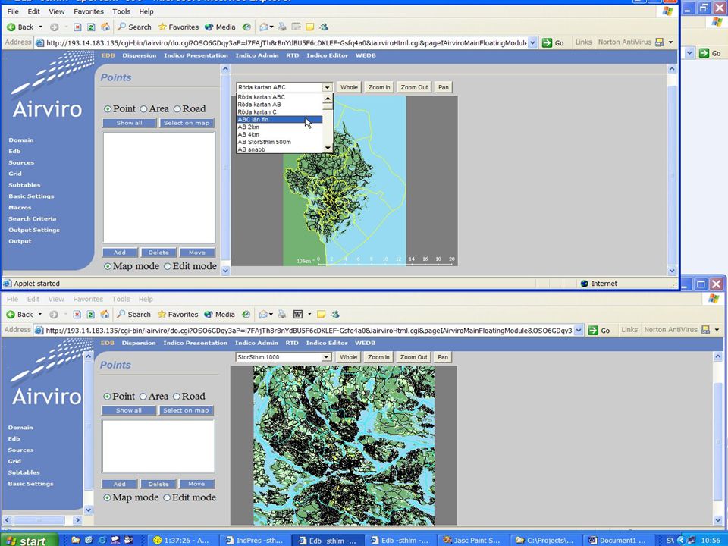Click Norton AntiVirus icon in top window
Screen dimensions: 728x546
coord(659,42)
